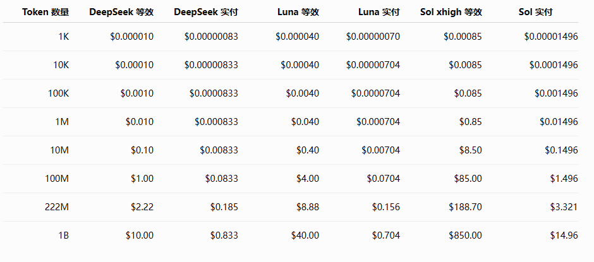Click the 1M Luna paid cell "$0.000704"
Image resolution: width=594 pixels, height=262 pixels.
[378, 122]
